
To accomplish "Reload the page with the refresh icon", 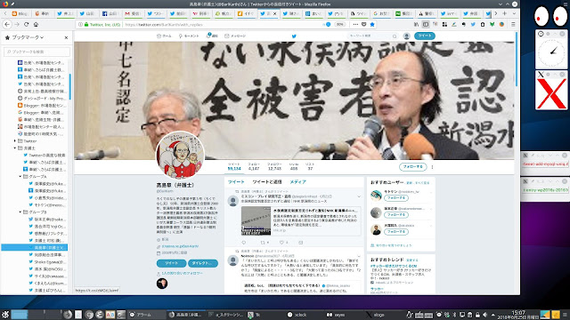I will 26,24.
